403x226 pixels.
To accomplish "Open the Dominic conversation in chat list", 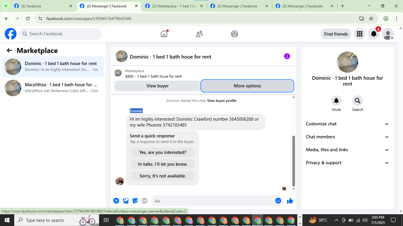I will 53,67.
